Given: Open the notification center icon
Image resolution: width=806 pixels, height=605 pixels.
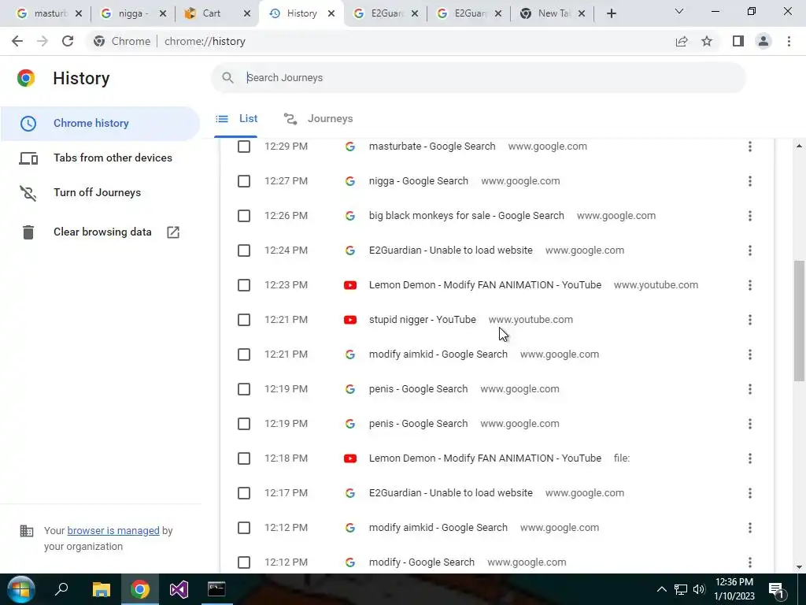Looking at the screenshot, I should (776, 590).
